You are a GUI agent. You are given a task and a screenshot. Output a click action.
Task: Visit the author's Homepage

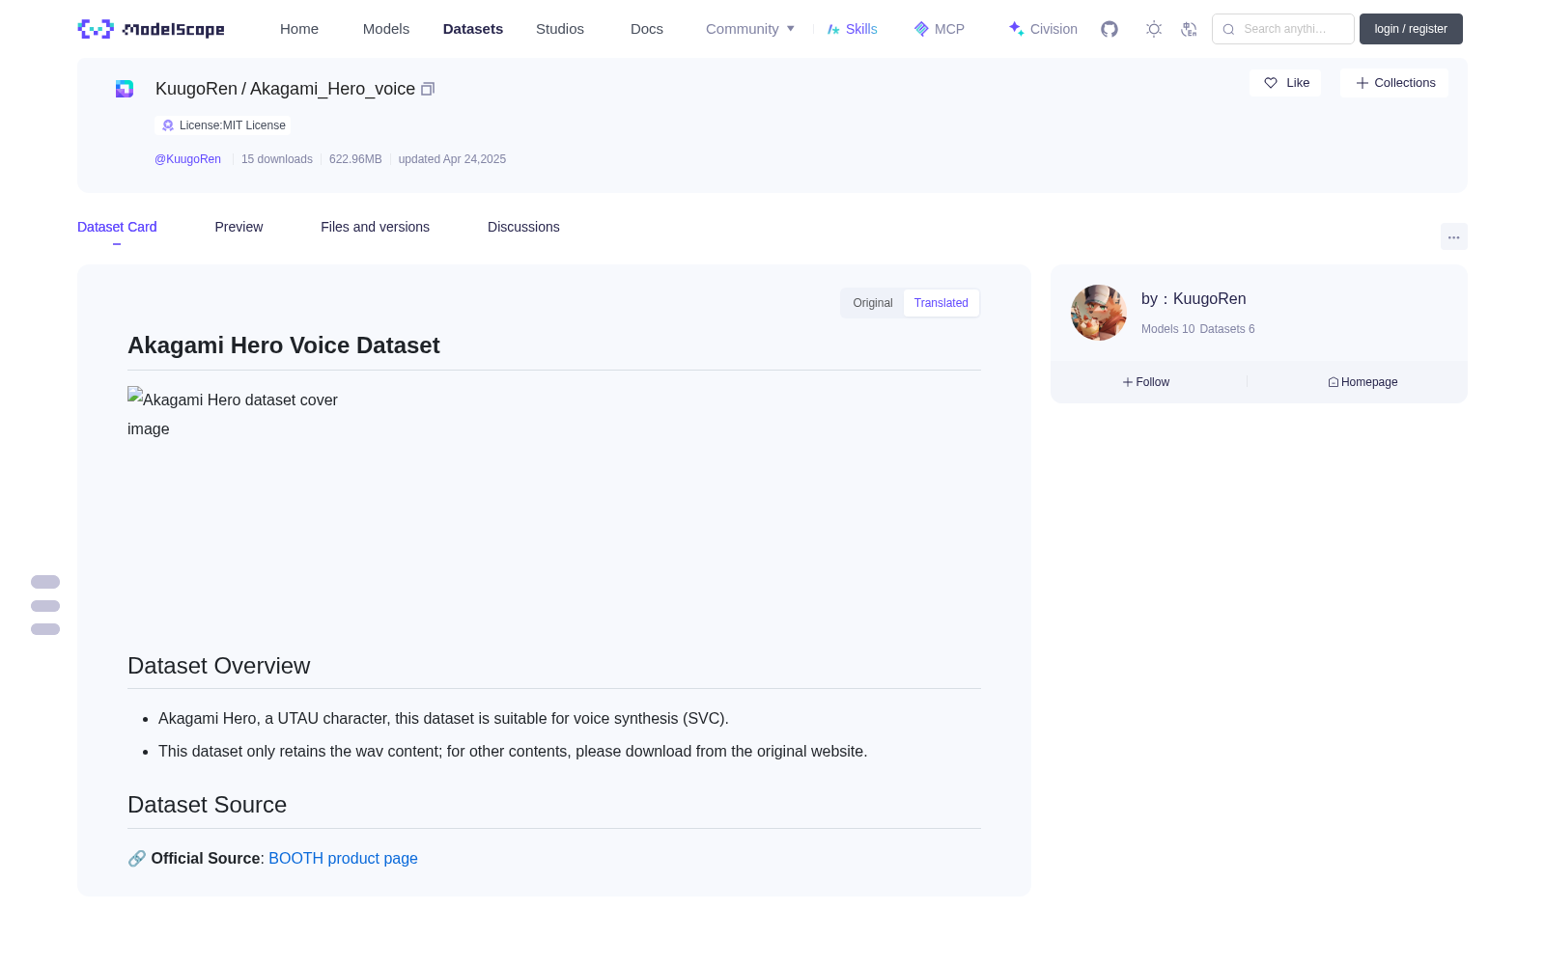click(1362, 382)
